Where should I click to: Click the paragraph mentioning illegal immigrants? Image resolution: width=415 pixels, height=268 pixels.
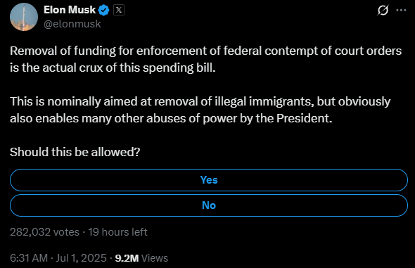click(x=200, y=110)
